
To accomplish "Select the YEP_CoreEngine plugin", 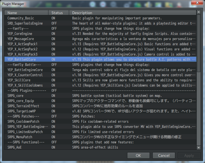I will pyautogui.click(x=100, y=34).
